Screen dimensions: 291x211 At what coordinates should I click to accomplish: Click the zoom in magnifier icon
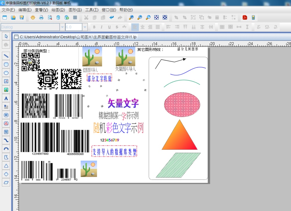coord(131,17)
